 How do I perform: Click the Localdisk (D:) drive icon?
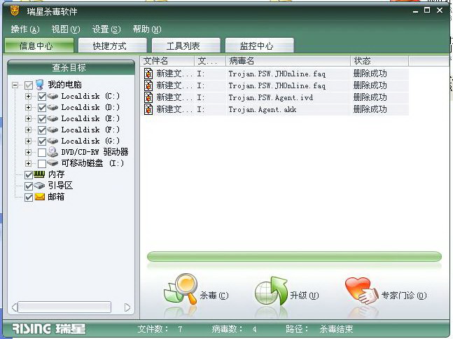tap(53, 107)
